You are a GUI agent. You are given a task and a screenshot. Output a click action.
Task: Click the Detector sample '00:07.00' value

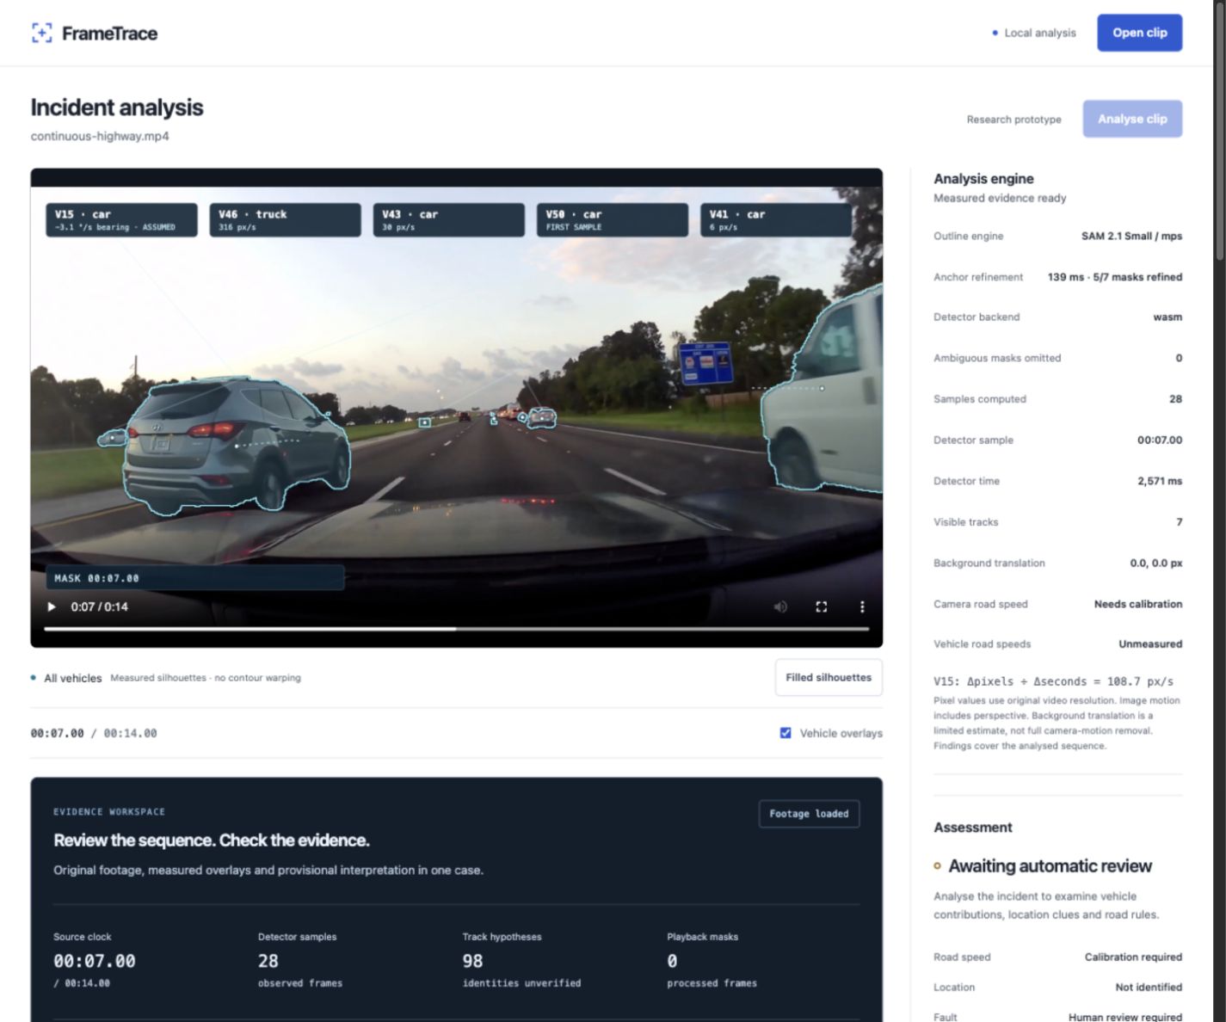(1160, 440)
